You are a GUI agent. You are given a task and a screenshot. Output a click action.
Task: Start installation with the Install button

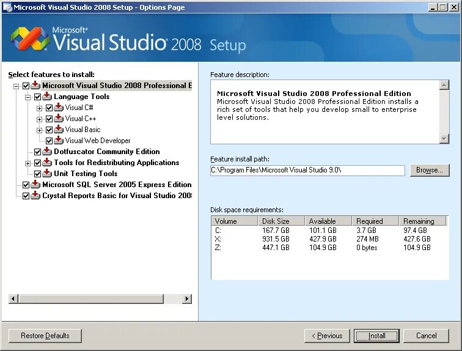coord(376,336)
